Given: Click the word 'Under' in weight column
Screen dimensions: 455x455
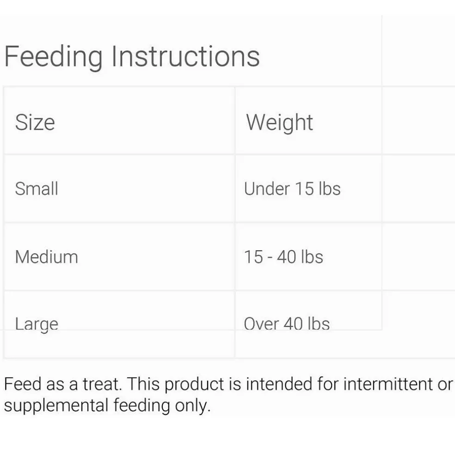Looking at the screenshot, I should (267, 189).
